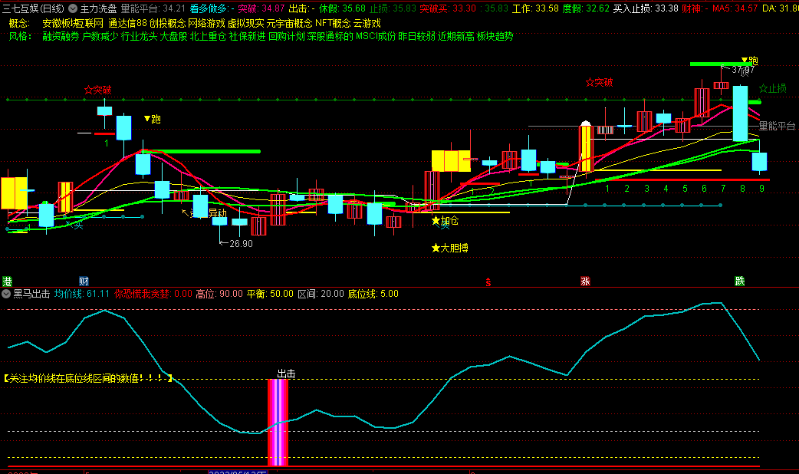Click the 突破: 34.87 value

coord(261,8)
